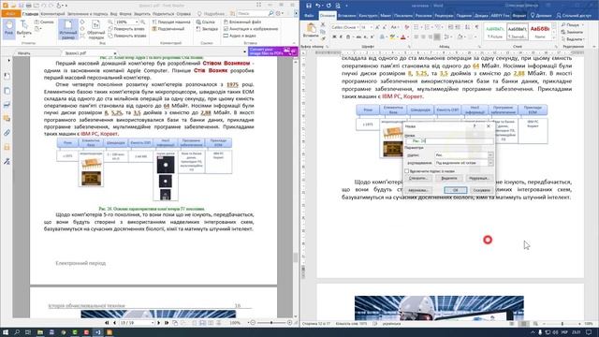Open Word Find (Пошук) in Editing group
The width and height of the screenshot is (599, 337).
click(570, 25)
